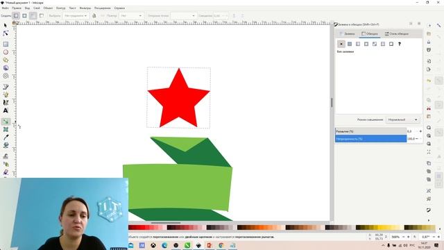444x250 pixels.
Task: Select the Node editing tool
Action: 6,33
